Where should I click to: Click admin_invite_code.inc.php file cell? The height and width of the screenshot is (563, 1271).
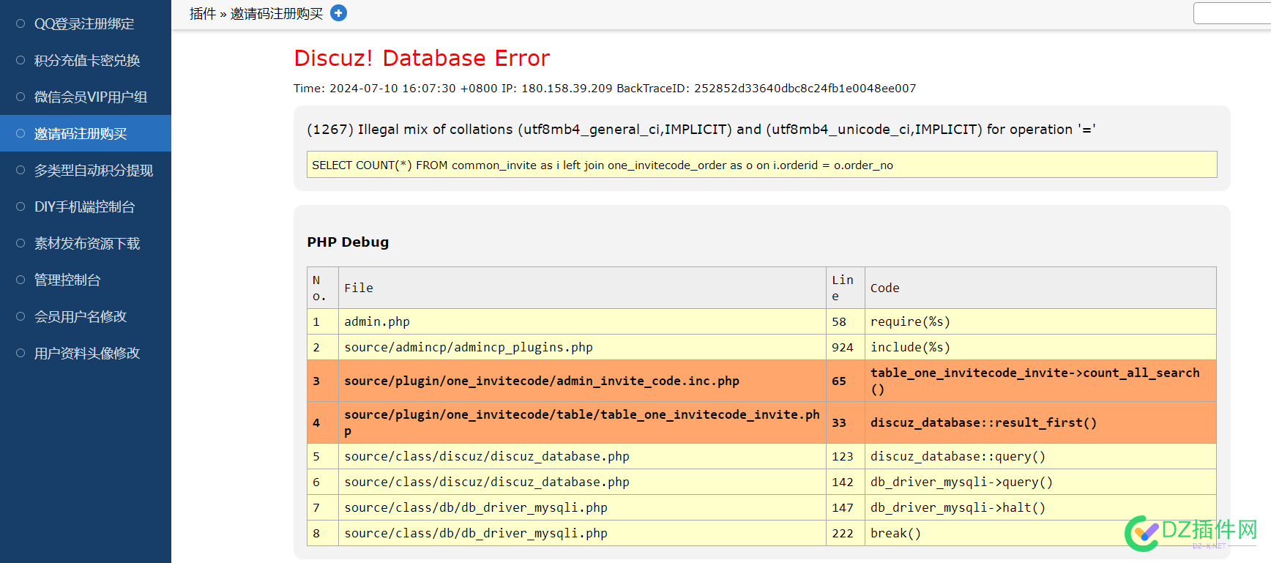[582, 381]
